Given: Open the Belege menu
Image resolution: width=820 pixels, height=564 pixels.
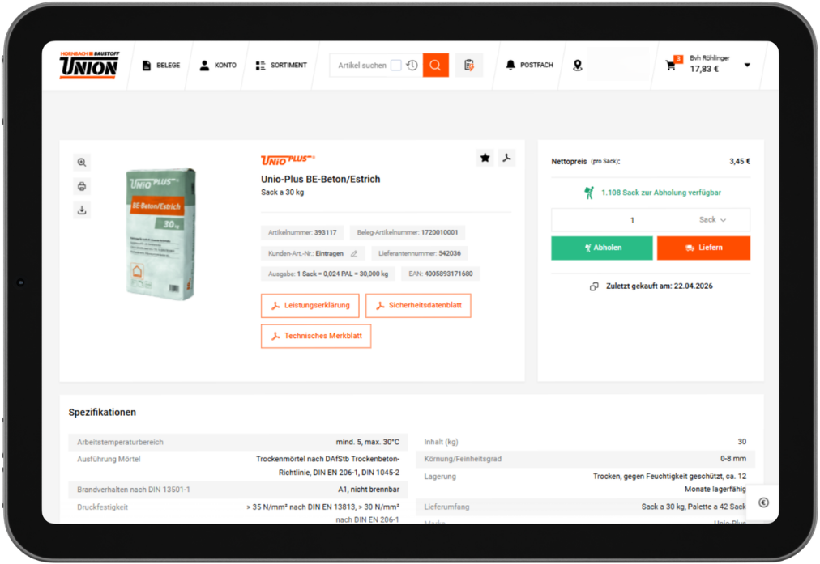Looking at the screenshot, I should [161, 66].
